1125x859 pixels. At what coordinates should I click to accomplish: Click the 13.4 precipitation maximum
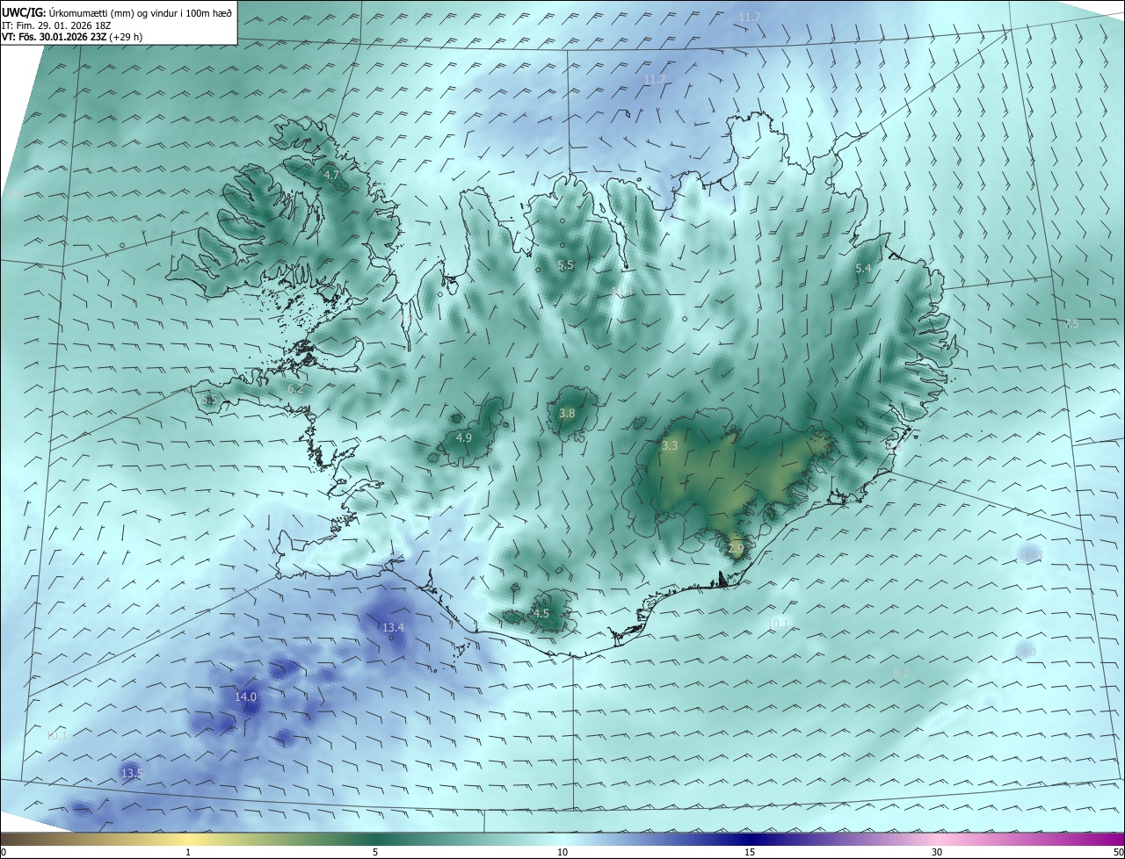coord(392,627)
